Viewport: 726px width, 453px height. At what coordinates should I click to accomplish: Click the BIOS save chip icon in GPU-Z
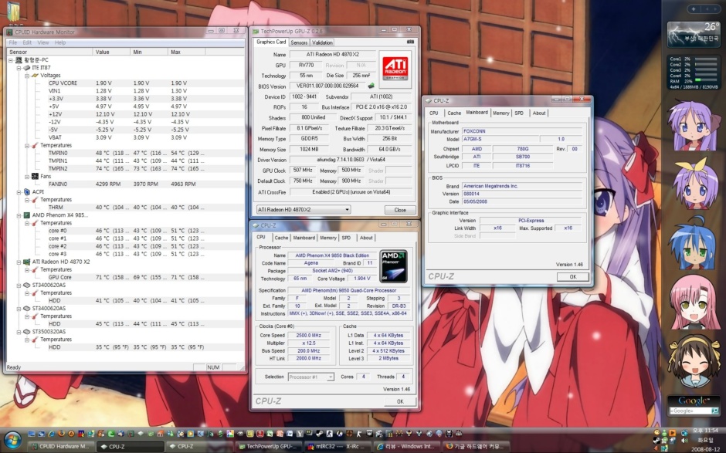(371, 86)
